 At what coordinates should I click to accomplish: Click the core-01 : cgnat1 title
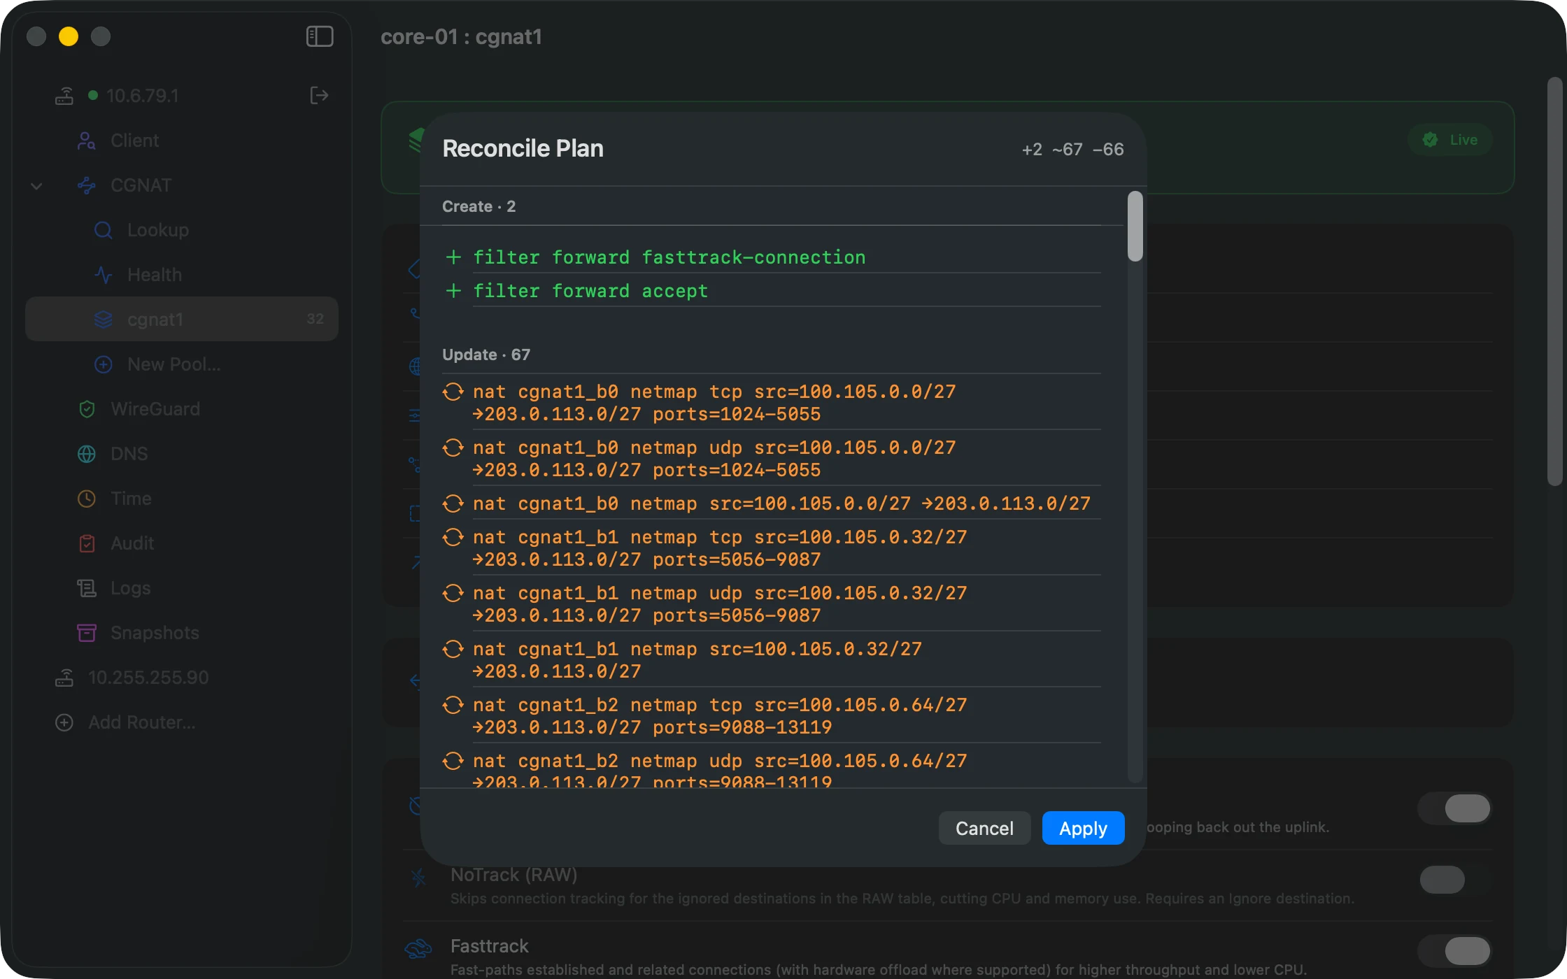(461, 36)
